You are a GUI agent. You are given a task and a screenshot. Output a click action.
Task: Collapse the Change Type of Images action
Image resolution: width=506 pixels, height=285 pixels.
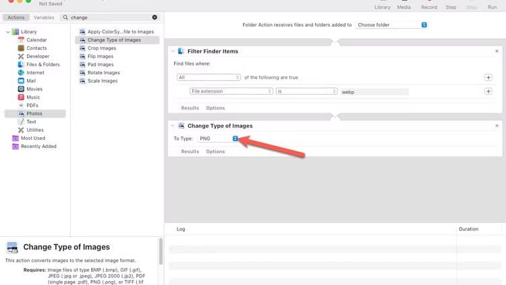tap(173, 126)
